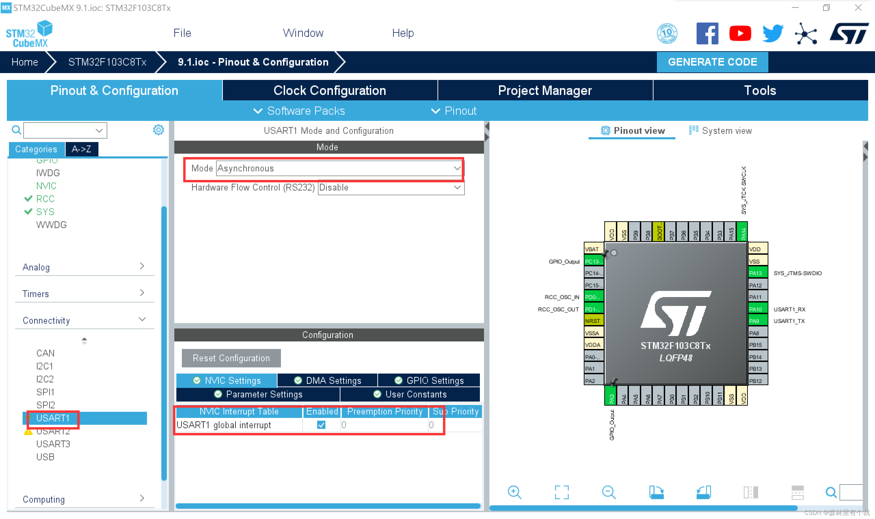Viewport: 875px width, 519px height.
Task: Click the zoom out magnifier icon
Action: tap(609, 492)
